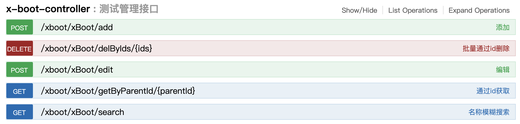Click the GET badge for getByParentId

(x=19, y=91)
